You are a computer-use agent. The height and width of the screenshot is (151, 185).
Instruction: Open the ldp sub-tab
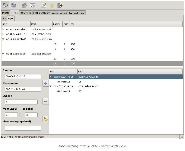click(4, 19)
